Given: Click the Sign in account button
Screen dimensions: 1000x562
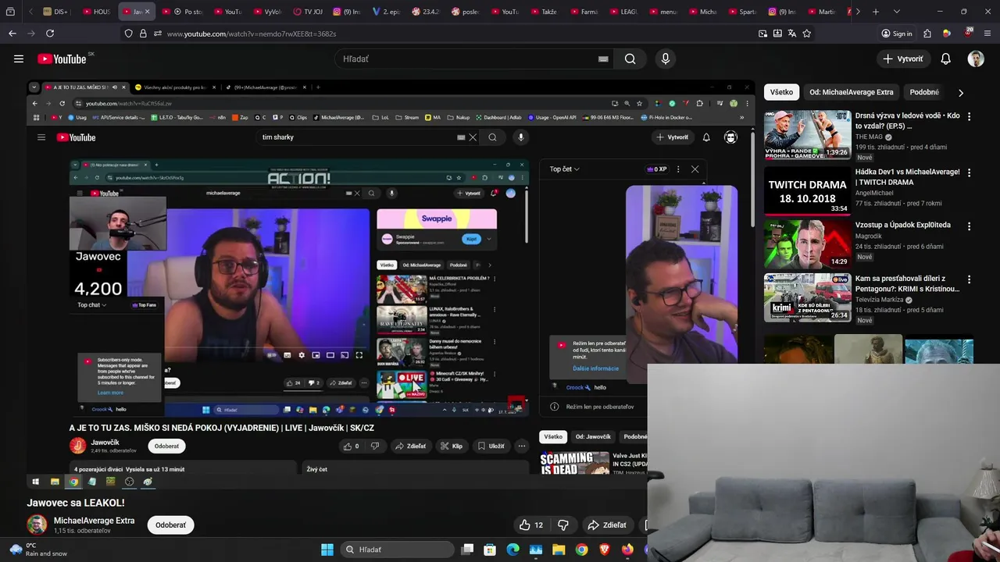Looking at the screenshot, I should pyautogui.click(x=897, y=34).
